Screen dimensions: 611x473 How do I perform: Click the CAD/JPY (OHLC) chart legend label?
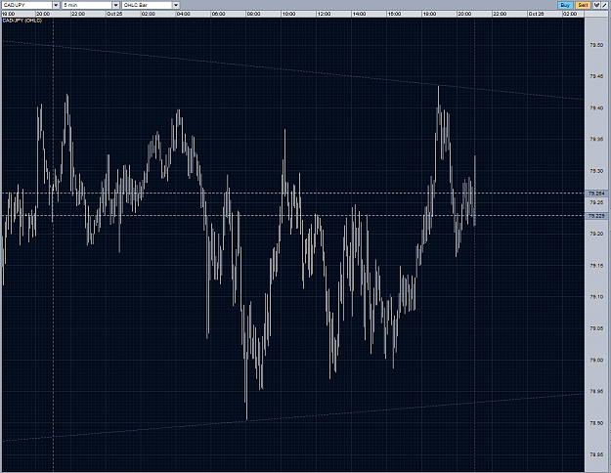click(x=22, y=21)
